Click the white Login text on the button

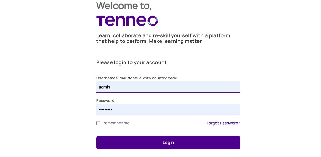[168, 143]
